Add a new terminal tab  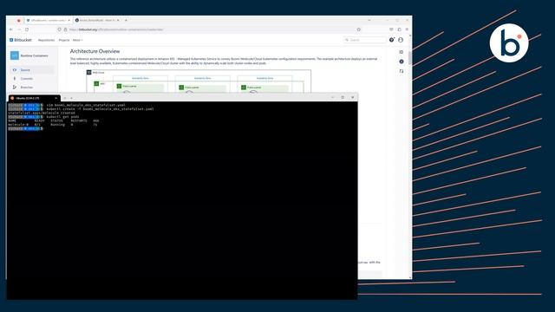click(x=65, y=98)
